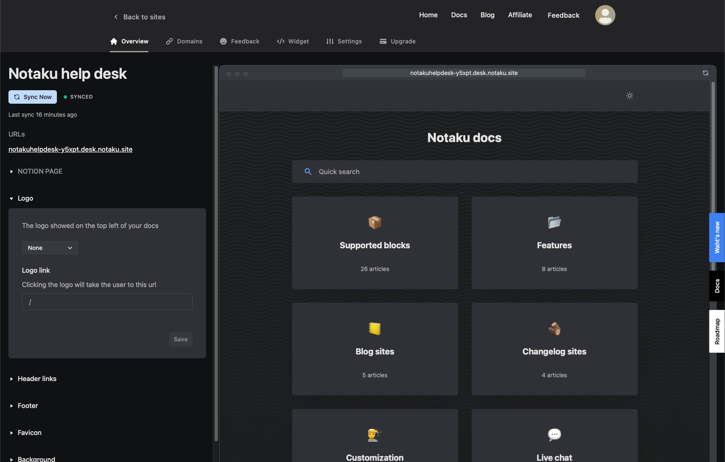This screenshot has height=462, width=725.
Task: Click the Upgrade credit card icon
Action: coord(383,41)
